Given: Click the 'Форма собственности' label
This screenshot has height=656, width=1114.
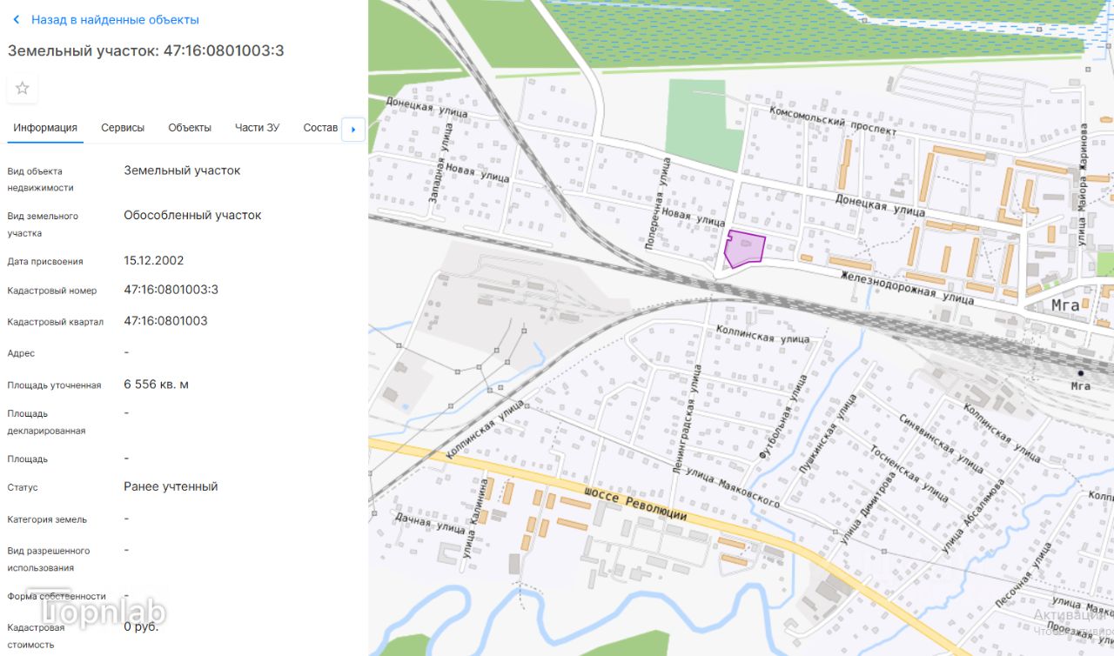Looking at the screenshot, I should coord(57,596).
